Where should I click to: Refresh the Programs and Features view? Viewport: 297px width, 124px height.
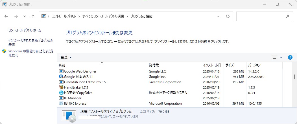(x=228, y=16)
